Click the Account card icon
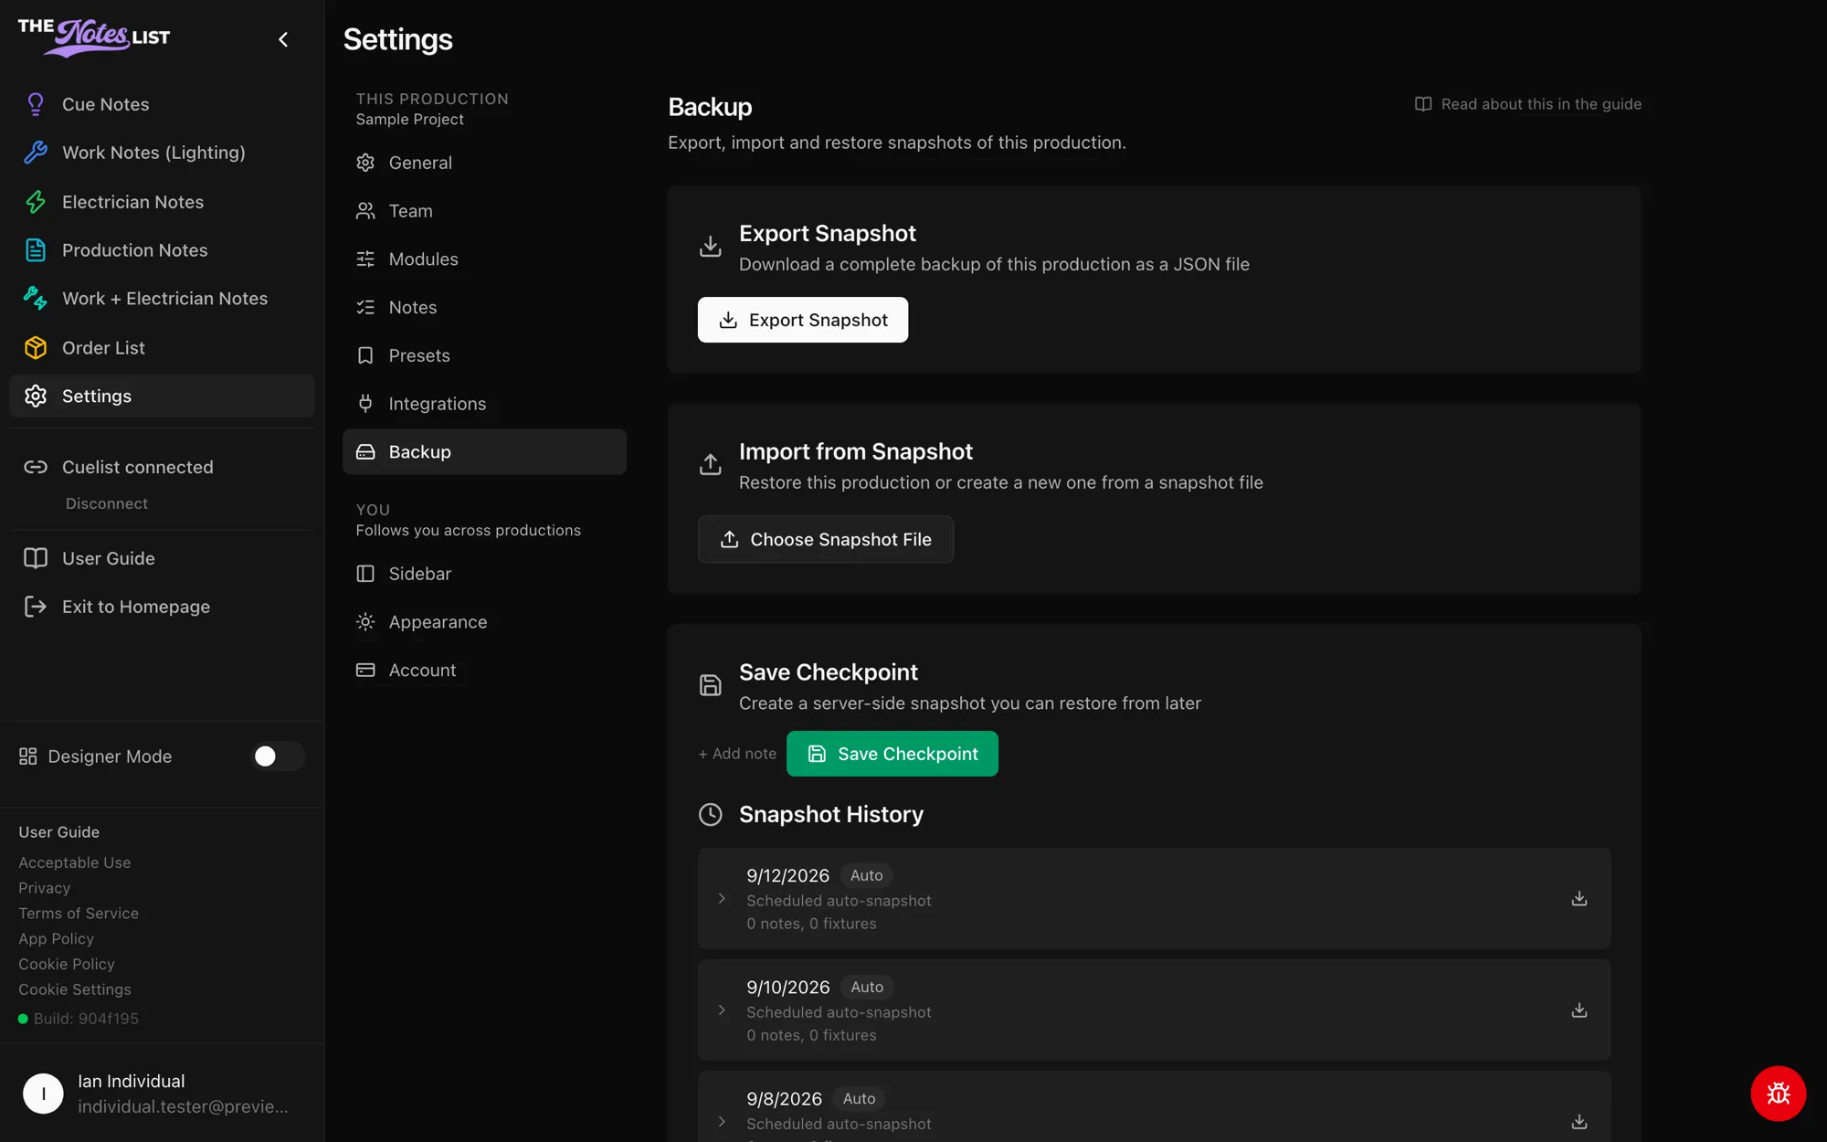 point(365,671)
